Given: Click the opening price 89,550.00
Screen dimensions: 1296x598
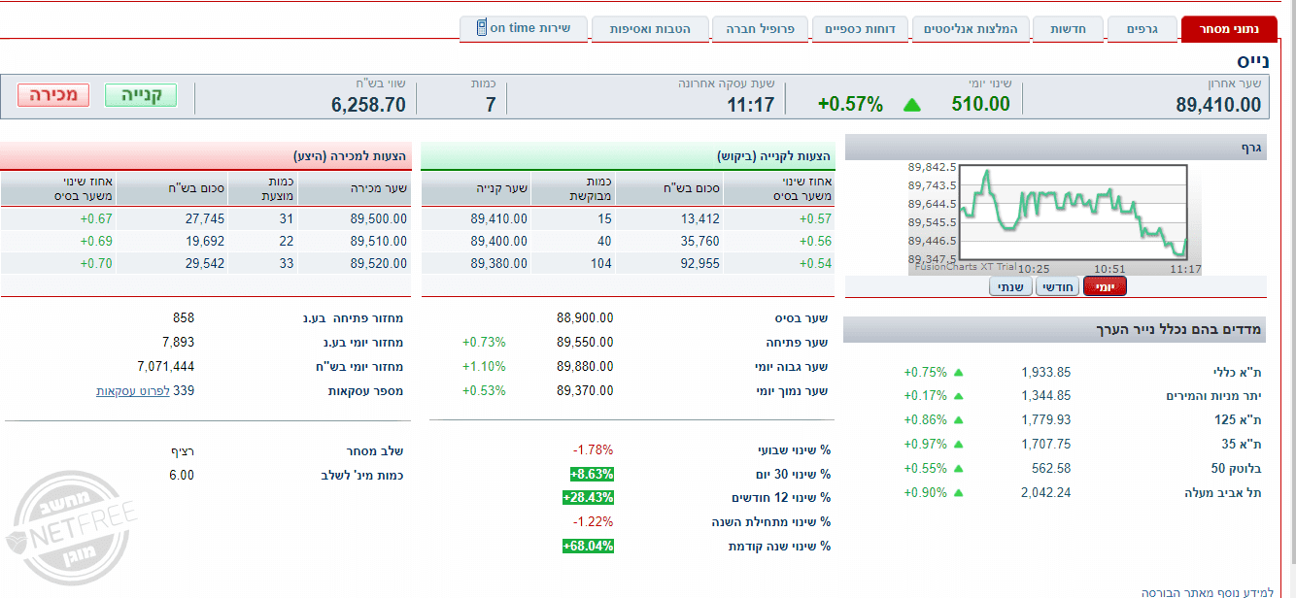Looking at the screenshot, I should click(x=585, y=342).
